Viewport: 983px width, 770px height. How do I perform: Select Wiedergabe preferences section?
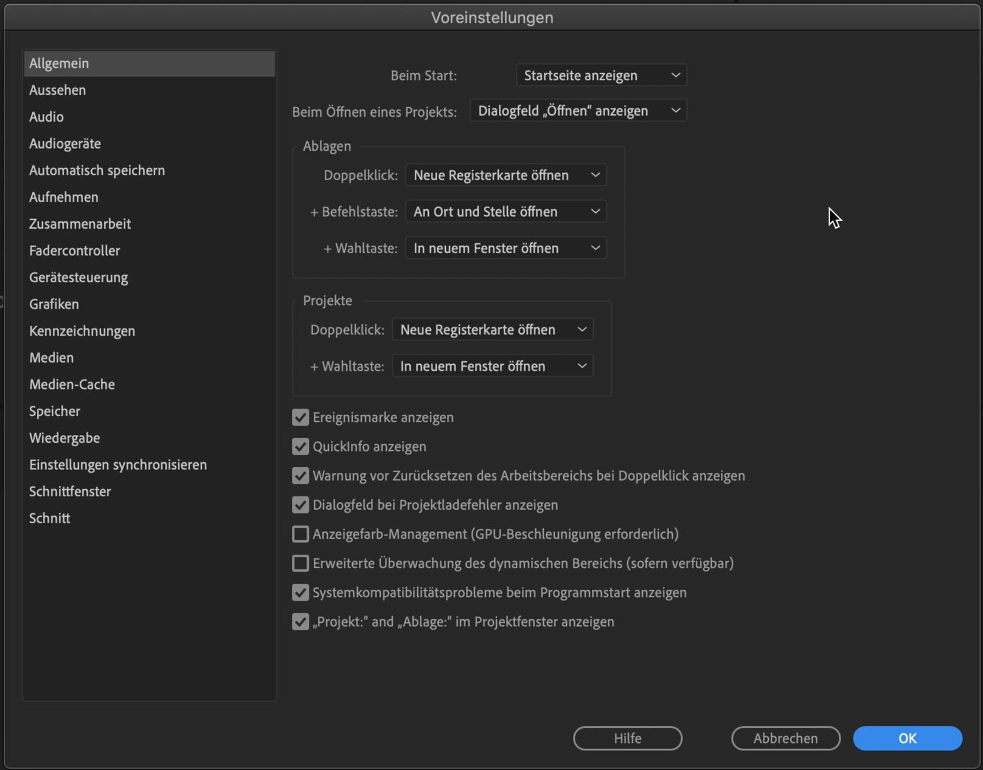(64, 438)
